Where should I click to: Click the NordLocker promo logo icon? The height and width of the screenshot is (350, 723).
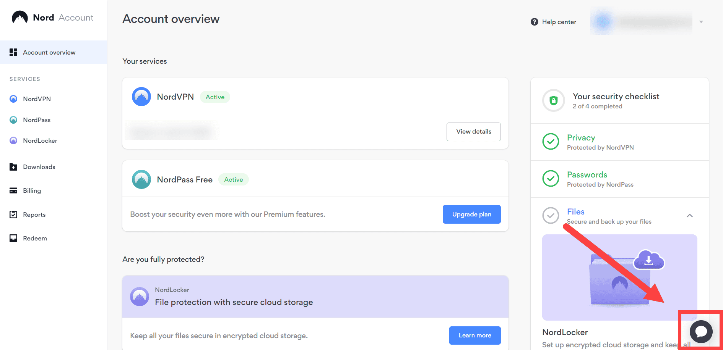[140, 297]
